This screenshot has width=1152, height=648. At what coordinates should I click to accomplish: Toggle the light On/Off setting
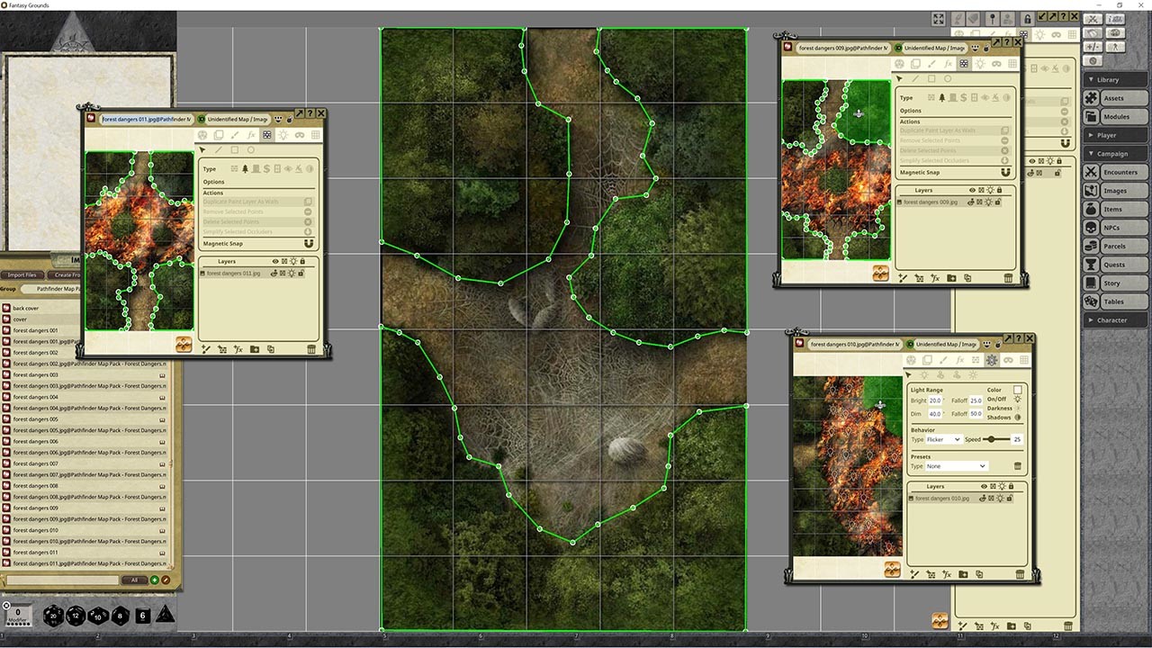(1018, 400)
